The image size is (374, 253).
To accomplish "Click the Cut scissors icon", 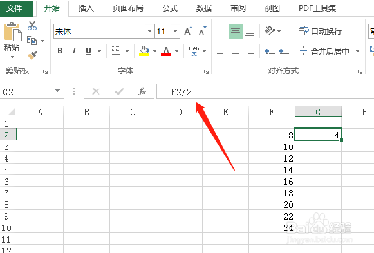I will point(32,26).
